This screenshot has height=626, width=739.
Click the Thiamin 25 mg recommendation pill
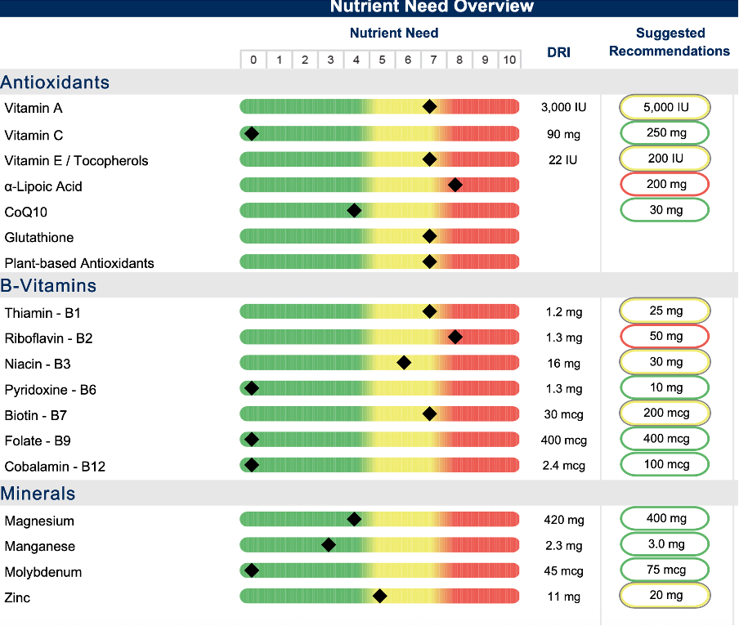point(665,311)
